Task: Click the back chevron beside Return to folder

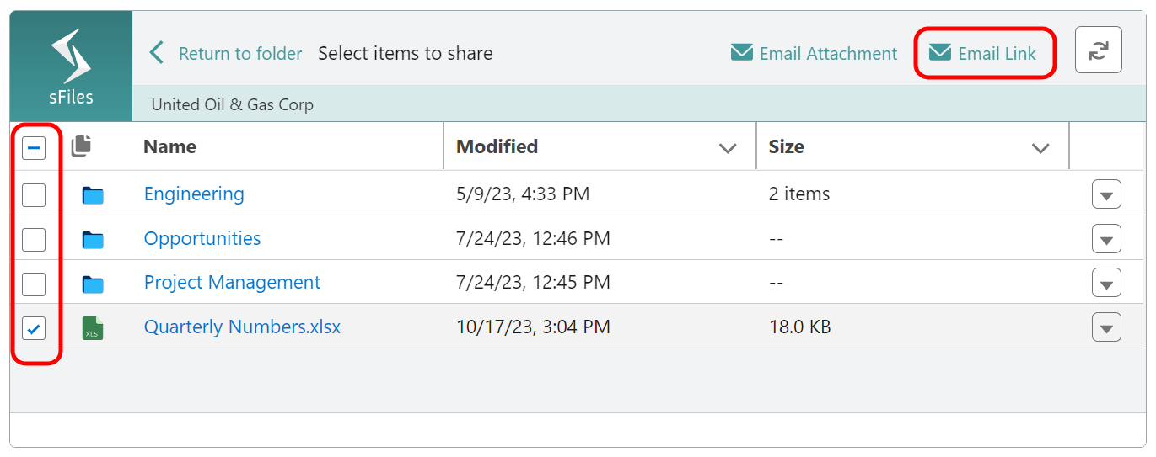Action: (156, 53)
